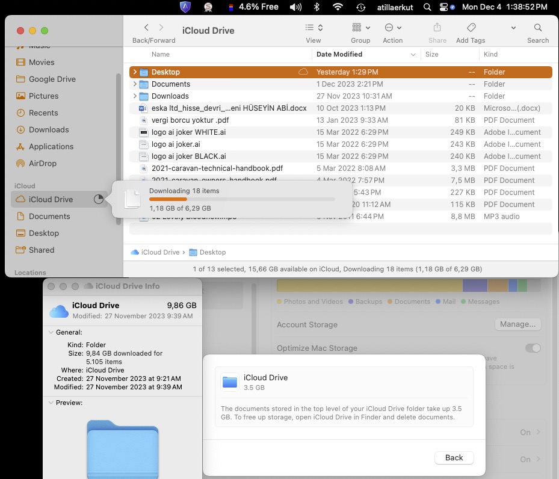Collapse the Preview section in Info window
Screen dimensions: 559x479
coord(51,403)
